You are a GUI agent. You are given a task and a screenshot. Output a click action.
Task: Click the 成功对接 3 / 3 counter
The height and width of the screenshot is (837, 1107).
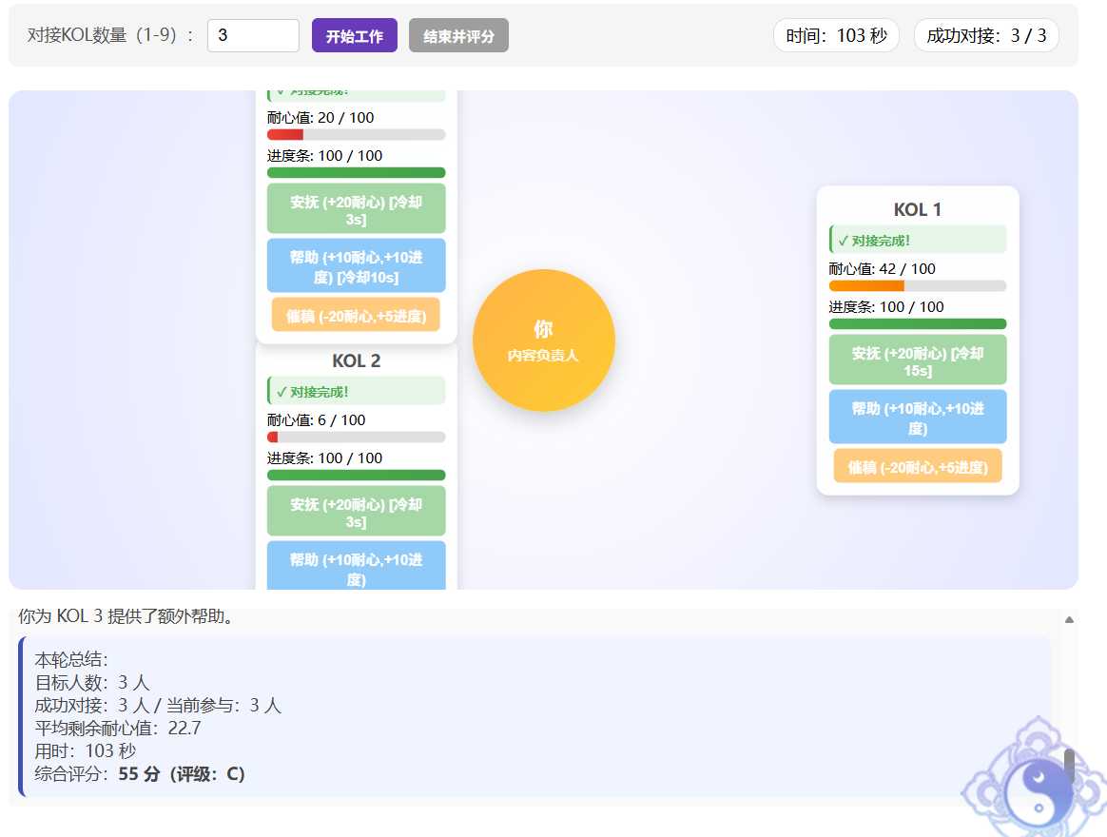pyautogui.click(x=985, y=36)
